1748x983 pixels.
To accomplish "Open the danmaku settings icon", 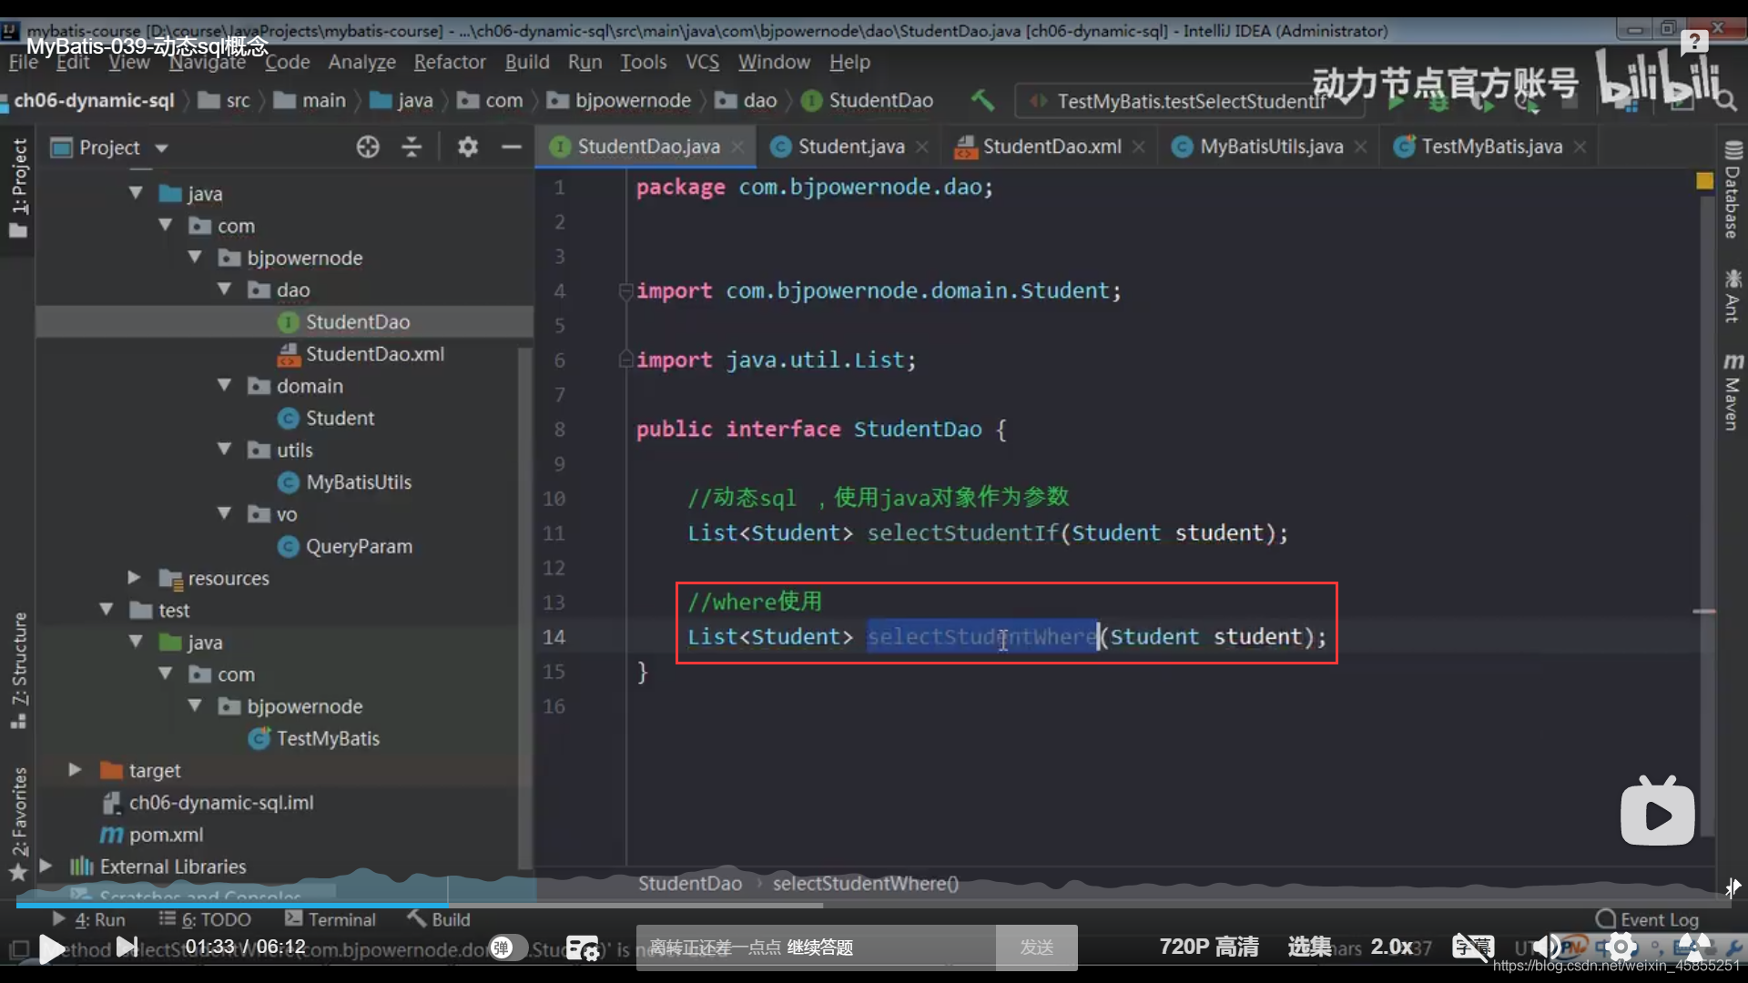I will coord(582,948).
